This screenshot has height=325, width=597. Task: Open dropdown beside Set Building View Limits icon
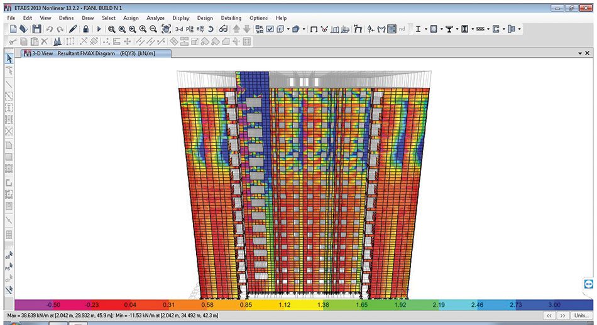click(288, 29)
